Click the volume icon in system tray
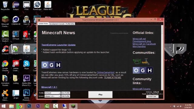Image resolution: width=194 pixels, height=109 pixels. tap(181, 106)
